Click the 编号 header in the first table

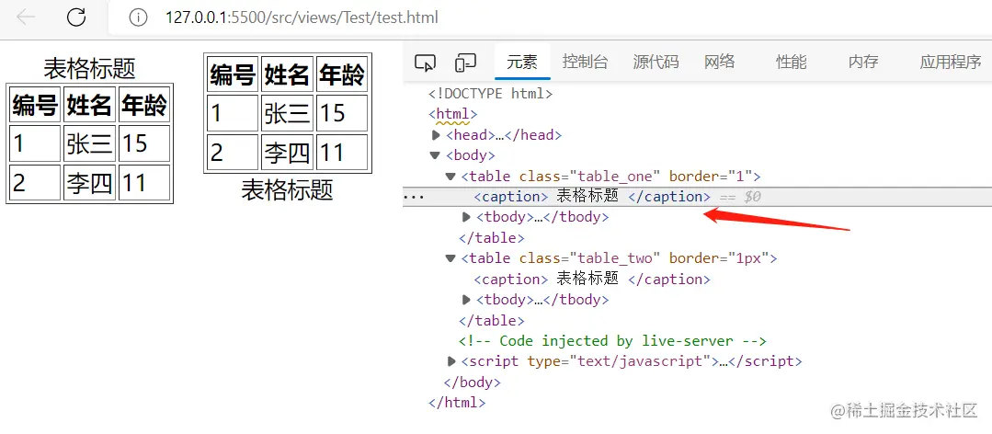(35, 105)
